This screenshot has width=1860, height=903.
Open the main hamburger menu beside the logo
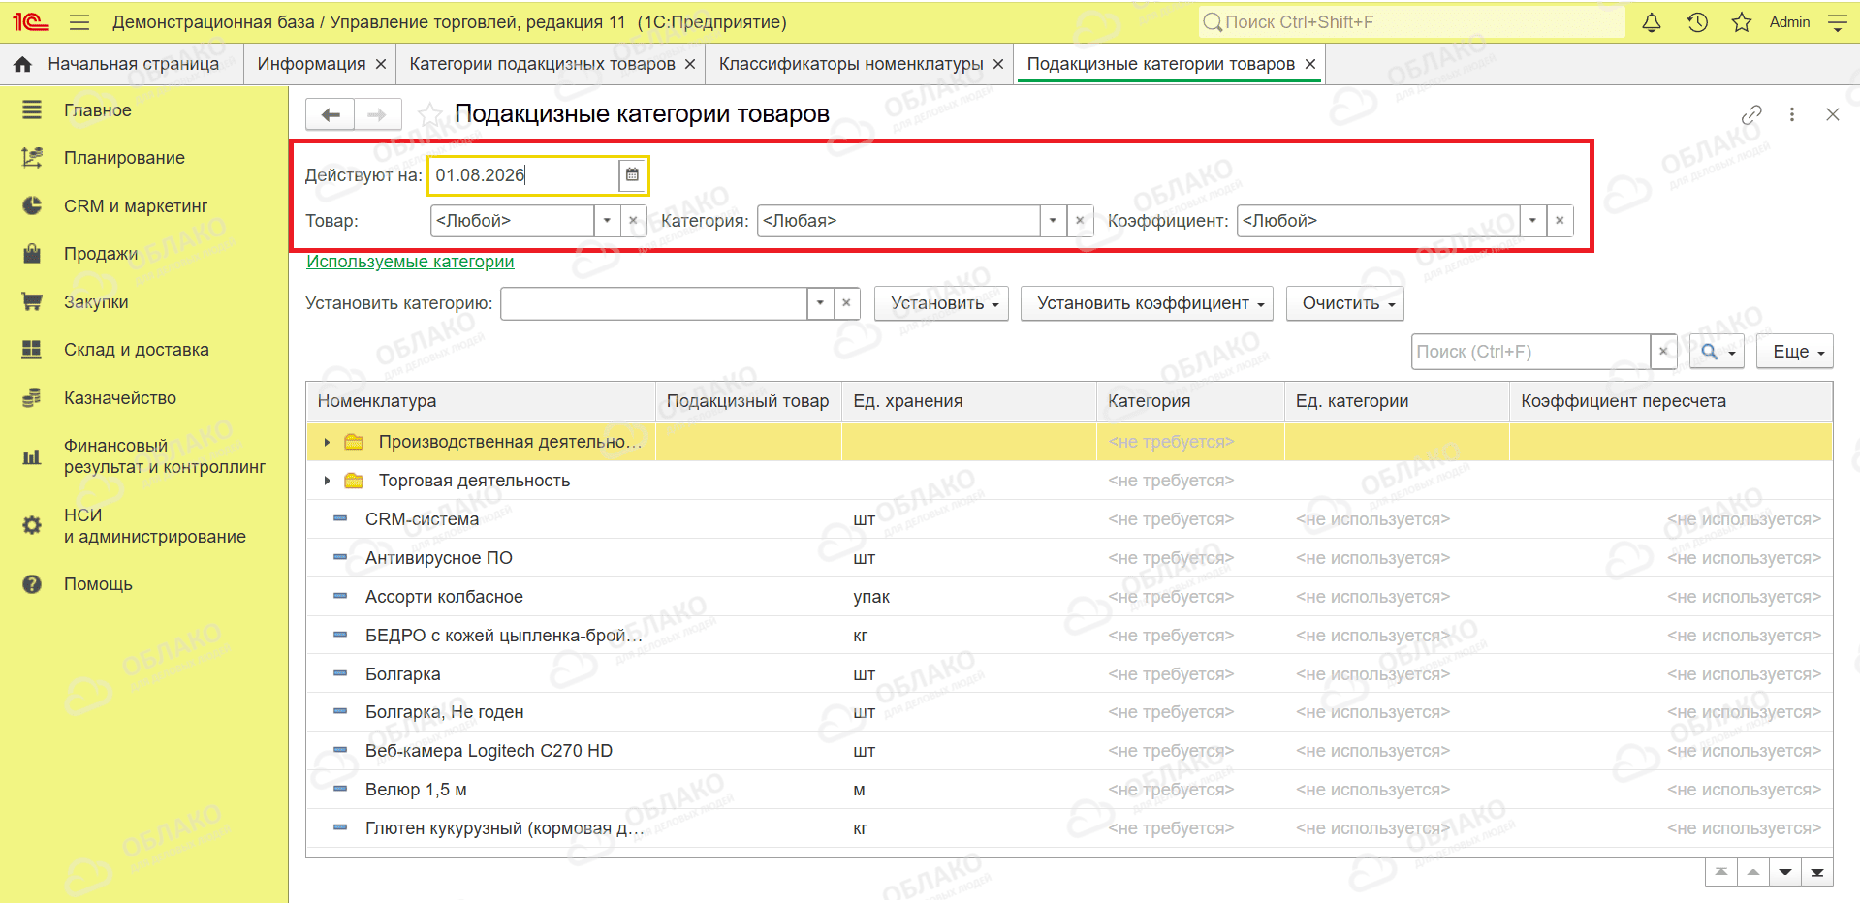[x=79, y=22]
